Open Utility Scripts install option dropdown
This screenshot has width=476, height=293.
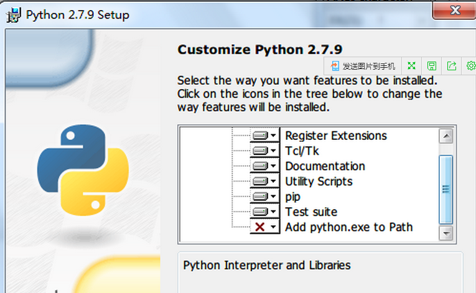(264, 181)
